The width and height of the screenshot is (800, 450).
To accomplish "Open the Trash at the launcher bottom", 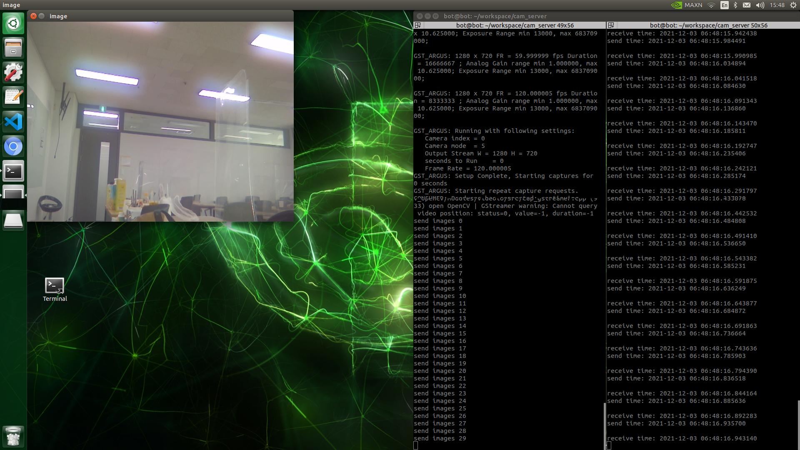I will pyautogui.click(x=13, y=436).
